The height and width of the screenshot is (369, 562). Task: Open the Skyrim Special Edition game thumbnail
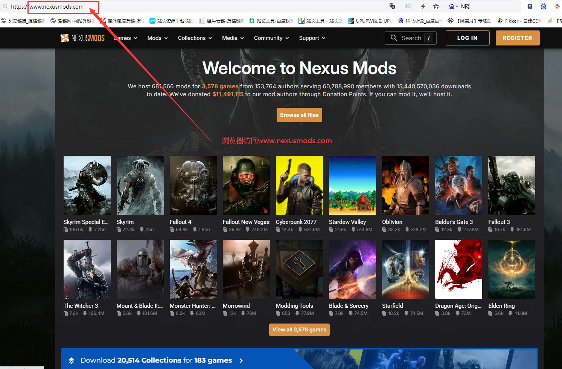click(x=87, y=185)
